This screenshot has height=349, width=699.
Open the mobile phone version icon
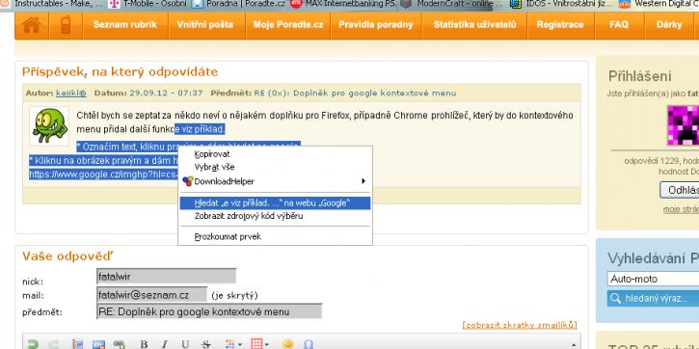(66, 25)
